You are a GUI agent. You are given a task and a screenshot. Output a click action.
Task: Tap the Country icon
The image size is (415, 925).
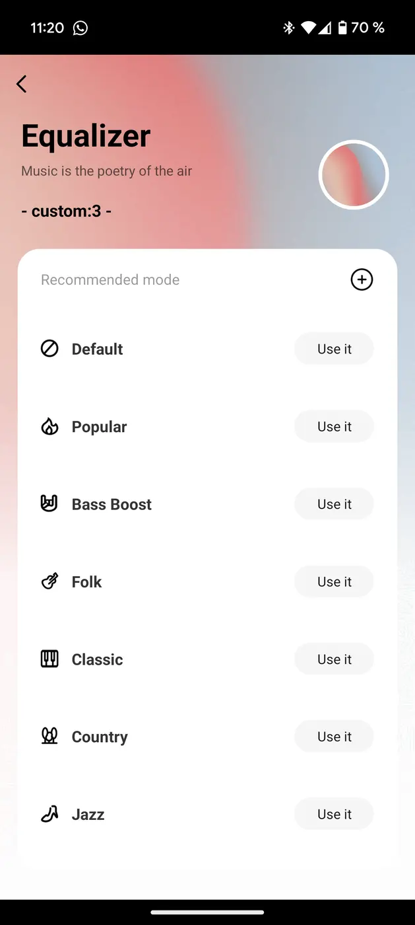tap(49, 736)
